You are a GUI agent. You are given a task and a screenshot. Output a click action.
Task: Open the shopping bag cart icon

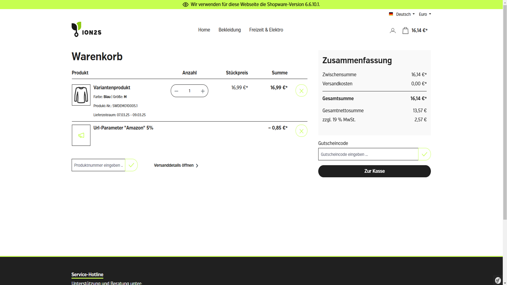coord(405,31)
